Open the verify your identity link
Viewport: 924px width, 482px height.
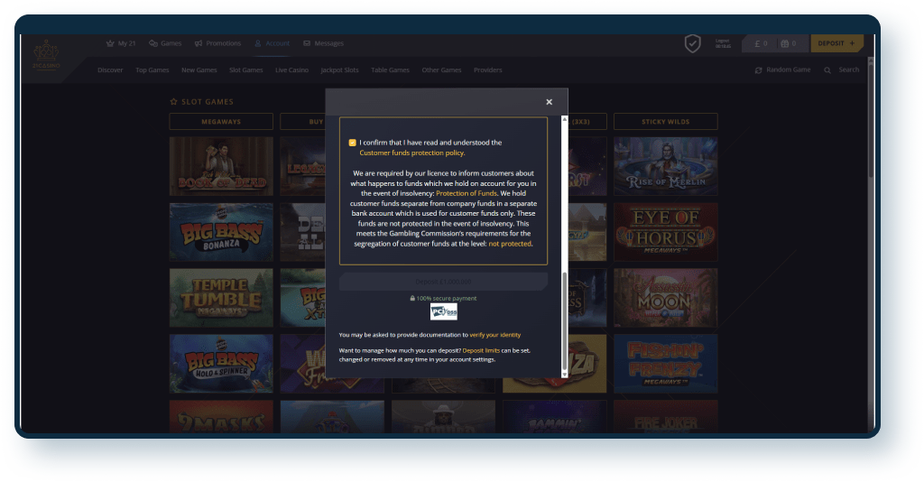(x=495, y=335)
